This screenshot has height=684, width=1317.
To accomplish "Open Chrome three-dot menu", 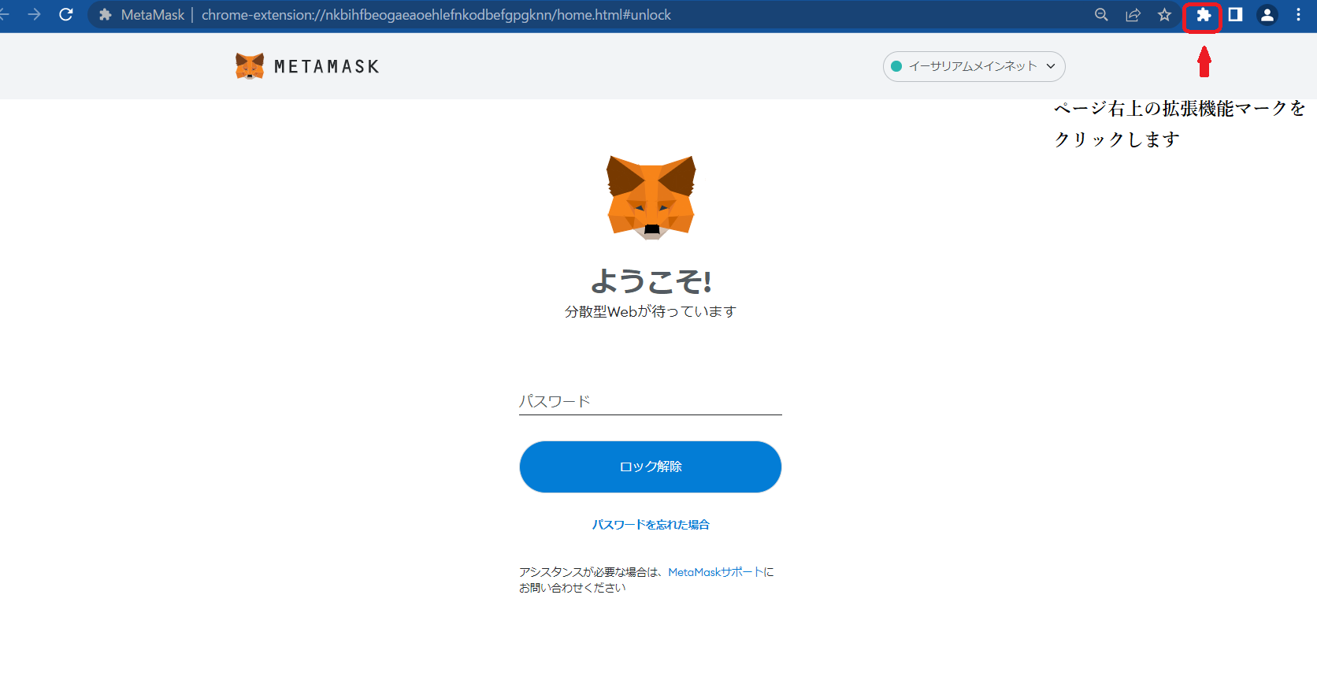I will 1298,15.
